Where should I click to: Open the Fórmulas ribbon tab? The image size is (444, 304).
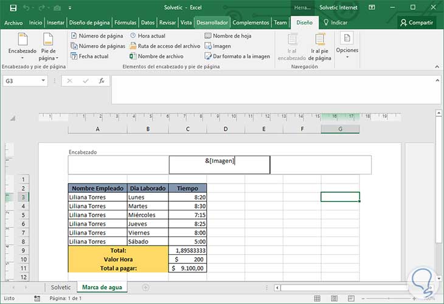(124, 22)
